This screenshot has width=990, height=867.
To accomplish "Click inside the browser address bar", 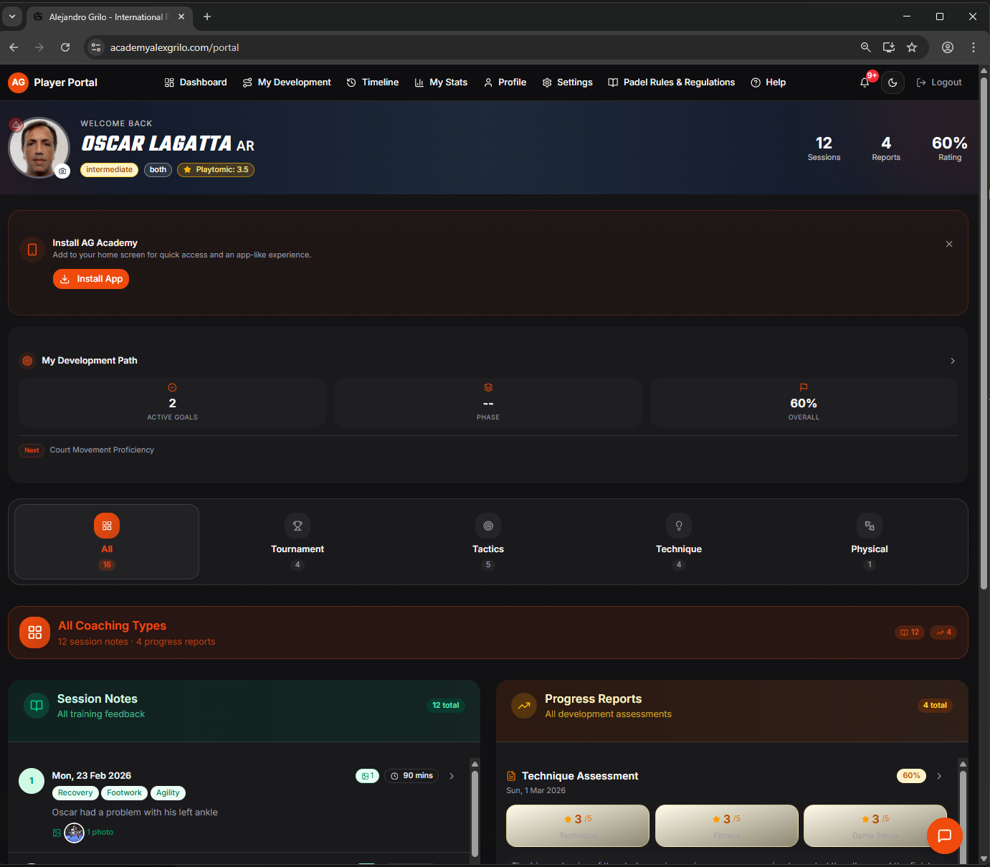I will click(x=287, y=47).
